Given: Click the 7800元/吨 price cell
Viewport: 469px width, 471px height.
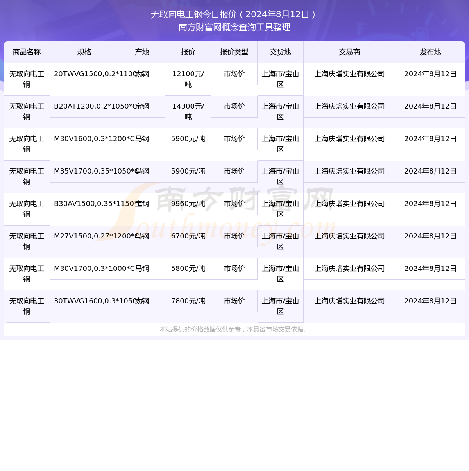Looking at the screenshot, I should [x=188, y=301].
